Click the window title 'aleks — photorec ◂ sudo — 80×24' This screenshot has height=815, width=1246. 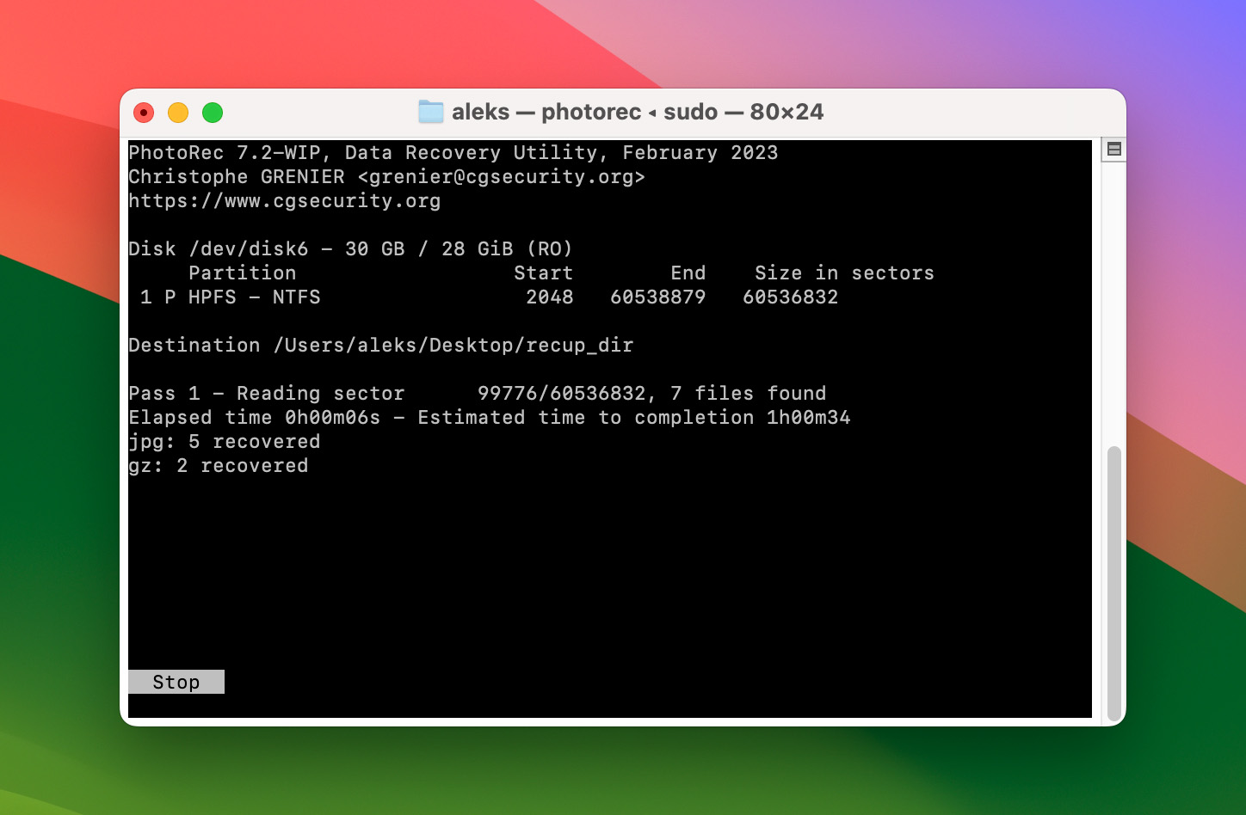click(x=638, y=112)
